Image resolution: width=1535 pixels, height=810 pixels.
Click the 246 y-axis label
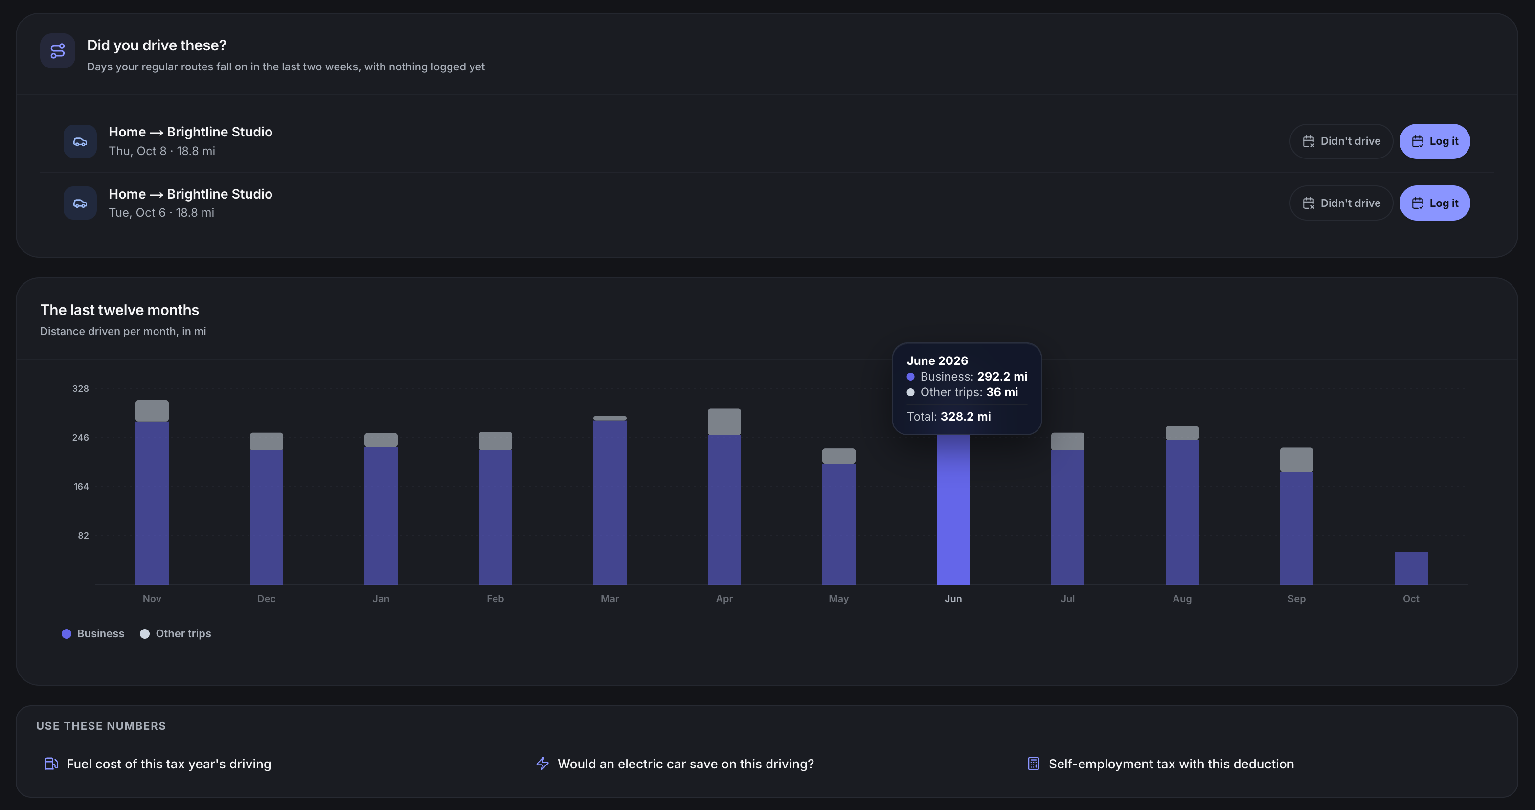[x=80, y=437]
